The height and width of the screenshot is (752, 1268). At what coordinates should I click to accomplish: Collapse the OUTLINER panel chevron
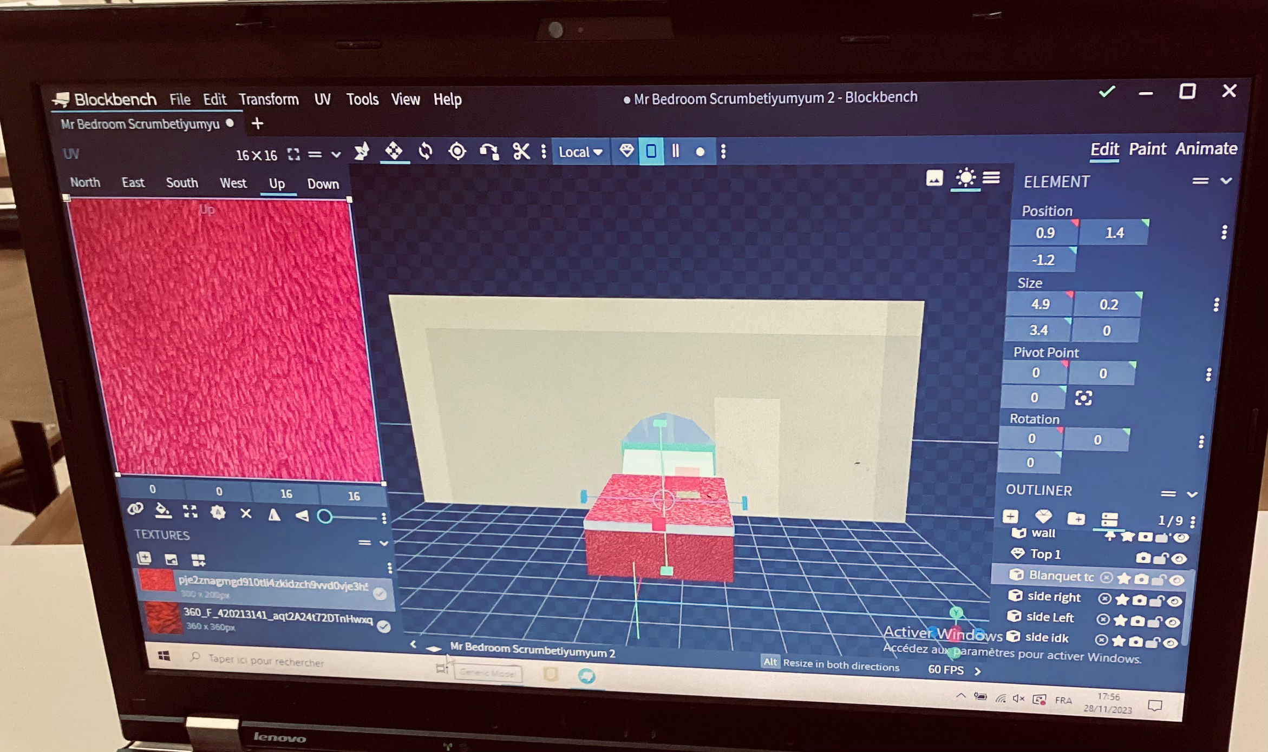click(x=1192, y=494)
